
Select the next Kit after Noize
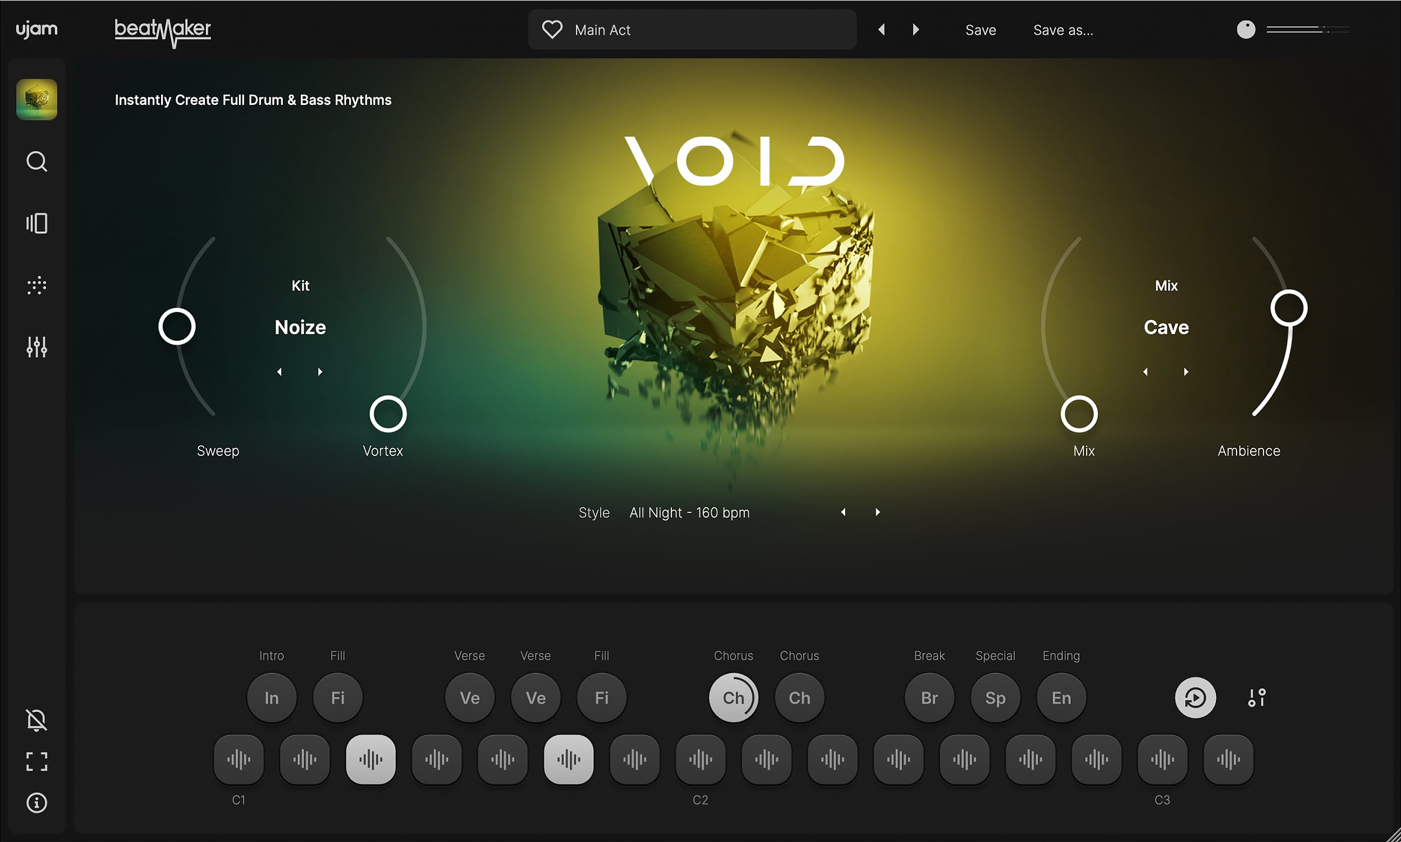(x=320, y=372)
